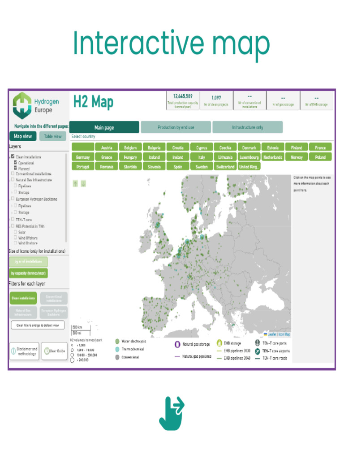Switch to Infrastructure only tab
This screenshot has width=344, height=459.
point(247,127)
